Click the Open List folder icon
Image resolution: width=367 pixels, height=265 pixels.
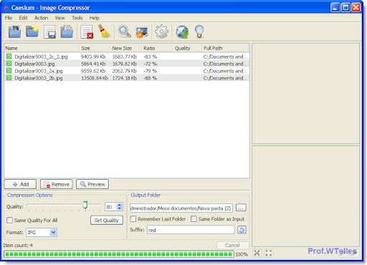[67, 32]
